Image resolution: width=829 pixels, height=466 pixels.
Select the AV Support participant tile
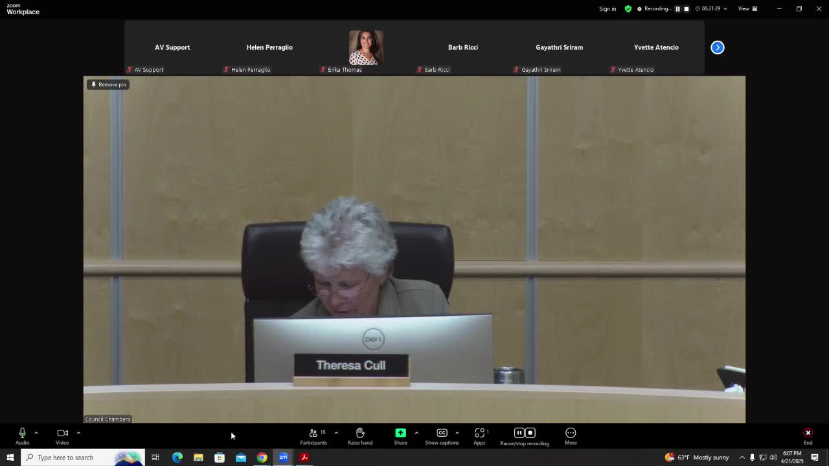click(x=172, y=48)
